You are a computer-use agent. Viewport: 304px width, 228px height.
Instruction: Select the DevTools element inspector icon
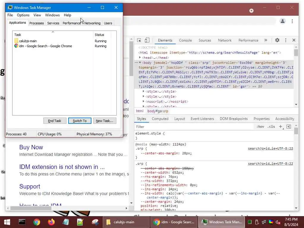139,40
